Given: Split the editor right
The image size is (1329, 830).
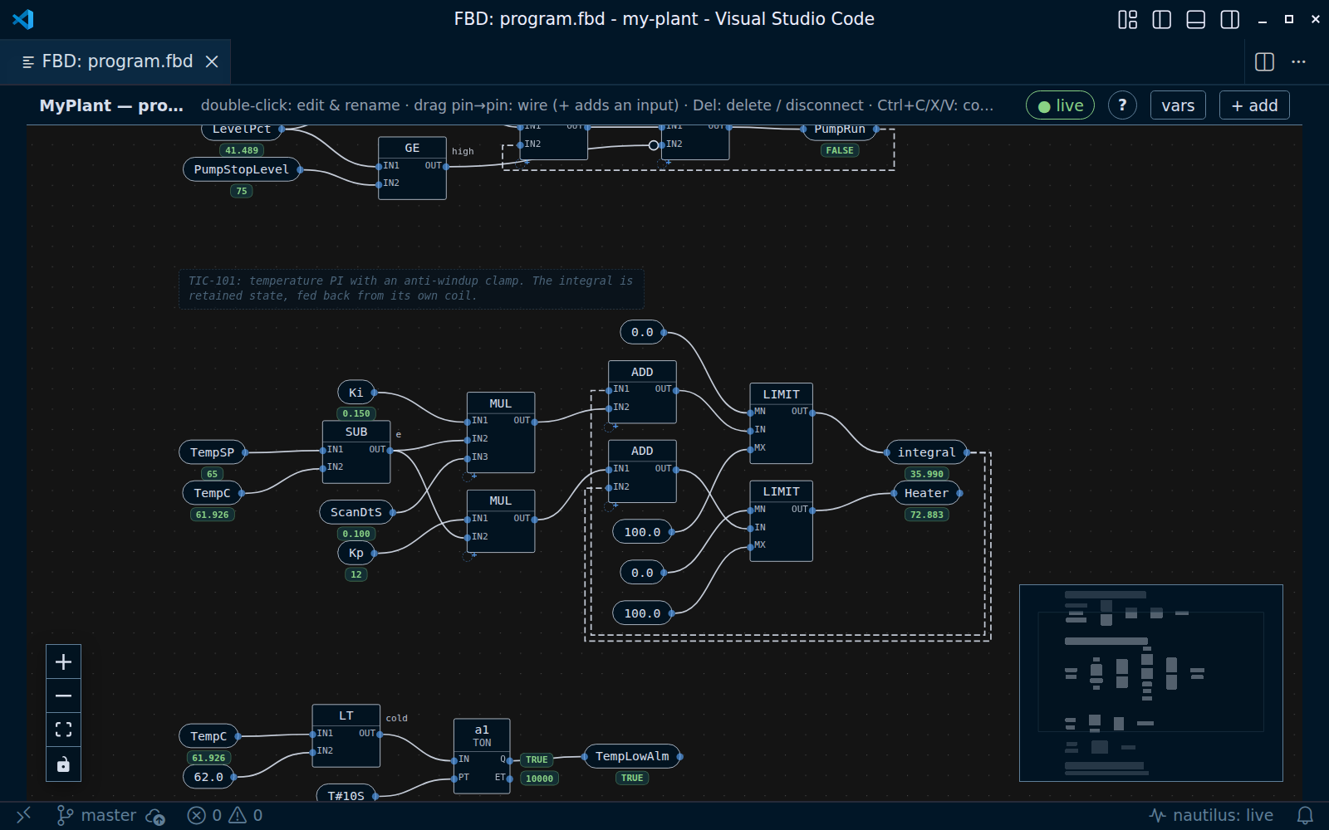Looking at the screenshot, I should point(1264,61).
